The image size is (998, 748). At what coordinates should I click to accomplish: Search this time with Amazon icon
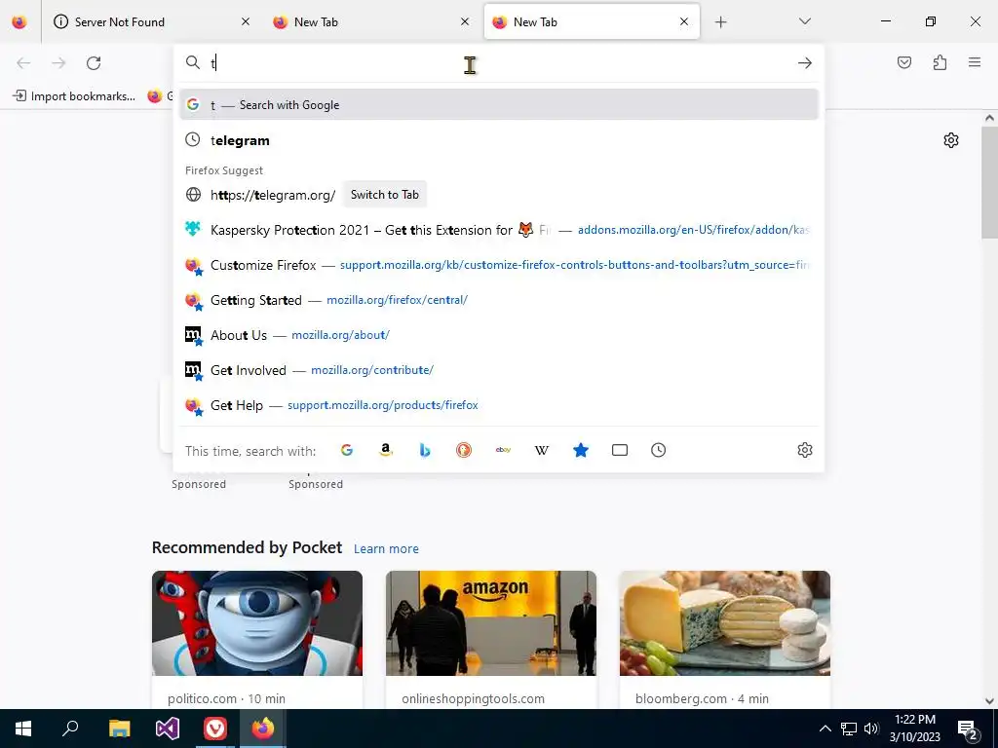(386, 450)
